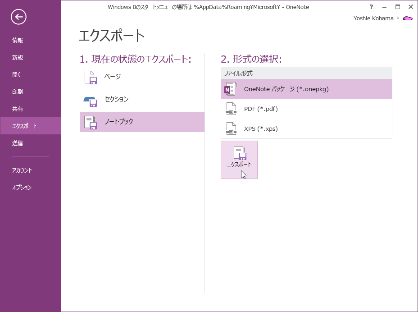
Task: Minimize the OneNote window
Action: coord(384,7)
